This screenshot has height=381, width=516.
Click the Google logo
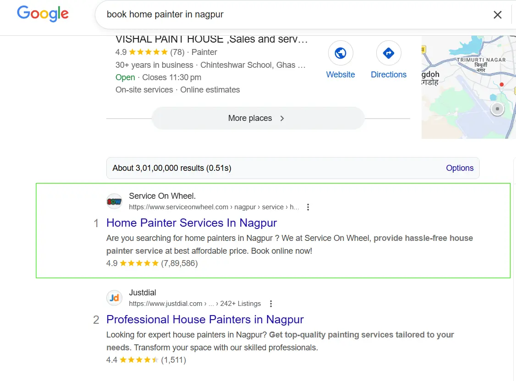pos(43,14)
